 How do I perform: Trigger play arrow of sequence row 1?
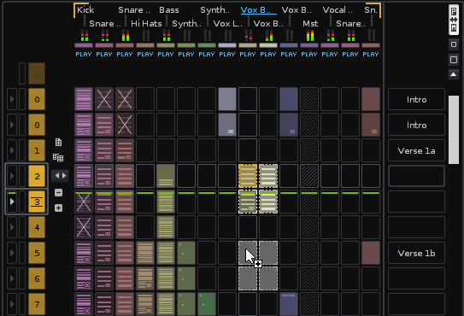pos(12,150)
